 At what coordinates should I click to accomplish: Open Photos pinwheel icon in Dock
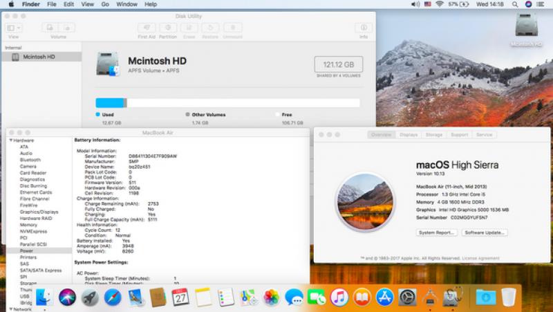click(271, 297)
